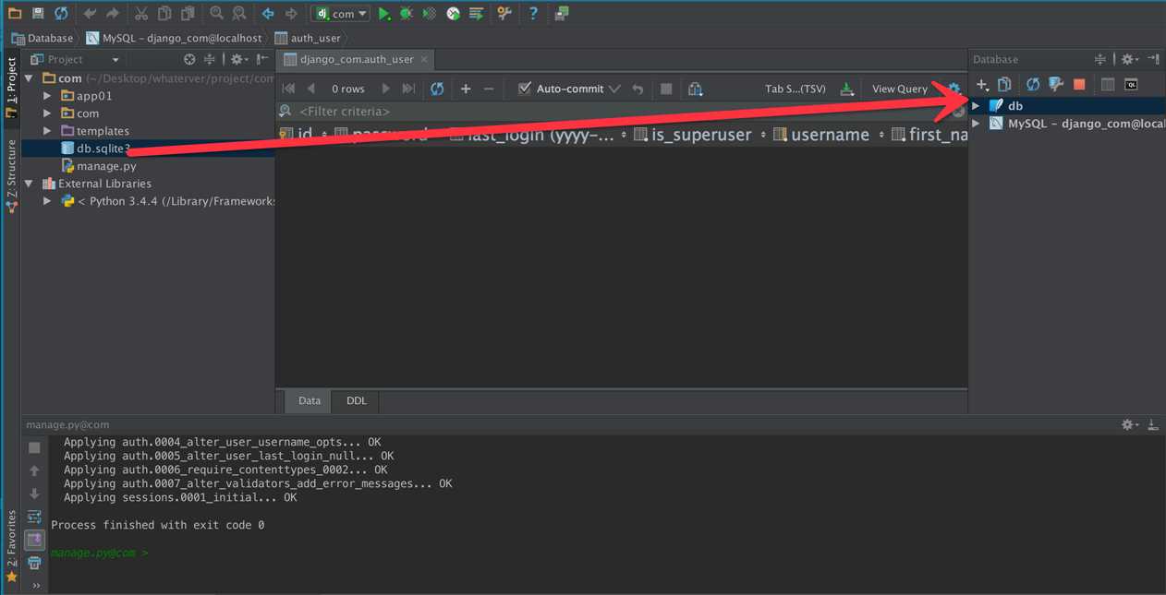Toggle the Auto-commit checkbox
This screenshot has width=1166, height=595.
coord(525,89)
